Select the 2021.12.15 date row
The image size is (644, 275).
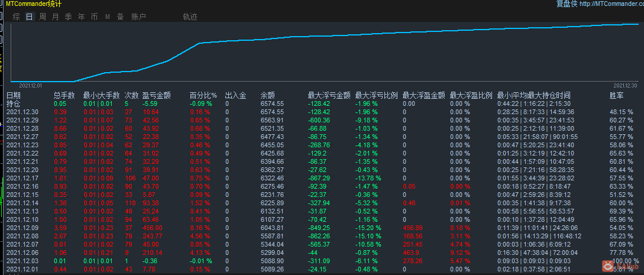click(22, 195)
